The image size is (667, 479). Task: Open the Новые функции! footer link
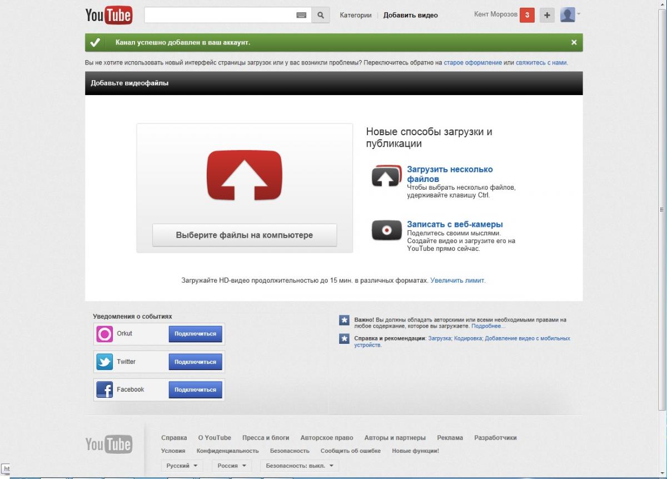click(x=416, y=451)
